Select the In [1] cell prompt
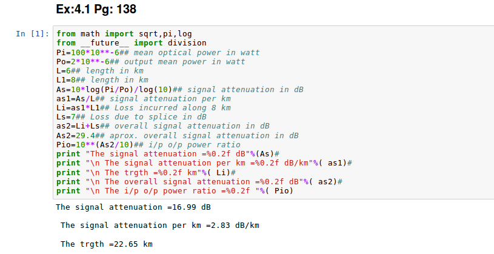This screenshot has height=254, width=494. point(32,34)
